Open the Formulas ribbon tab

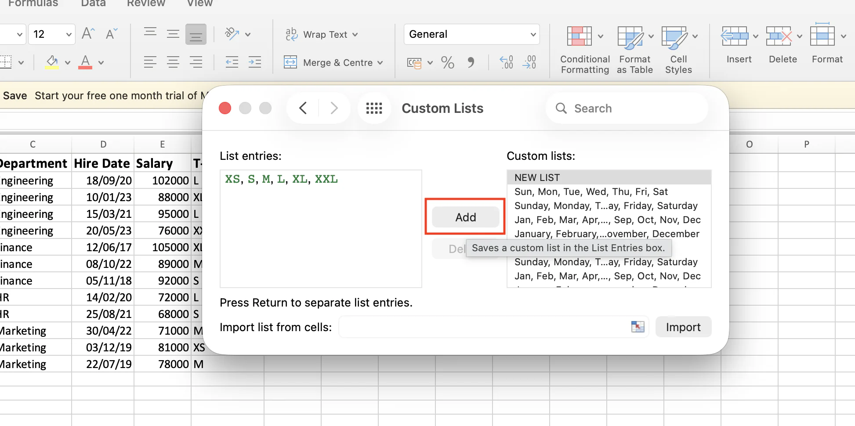[x=33, y=4]
